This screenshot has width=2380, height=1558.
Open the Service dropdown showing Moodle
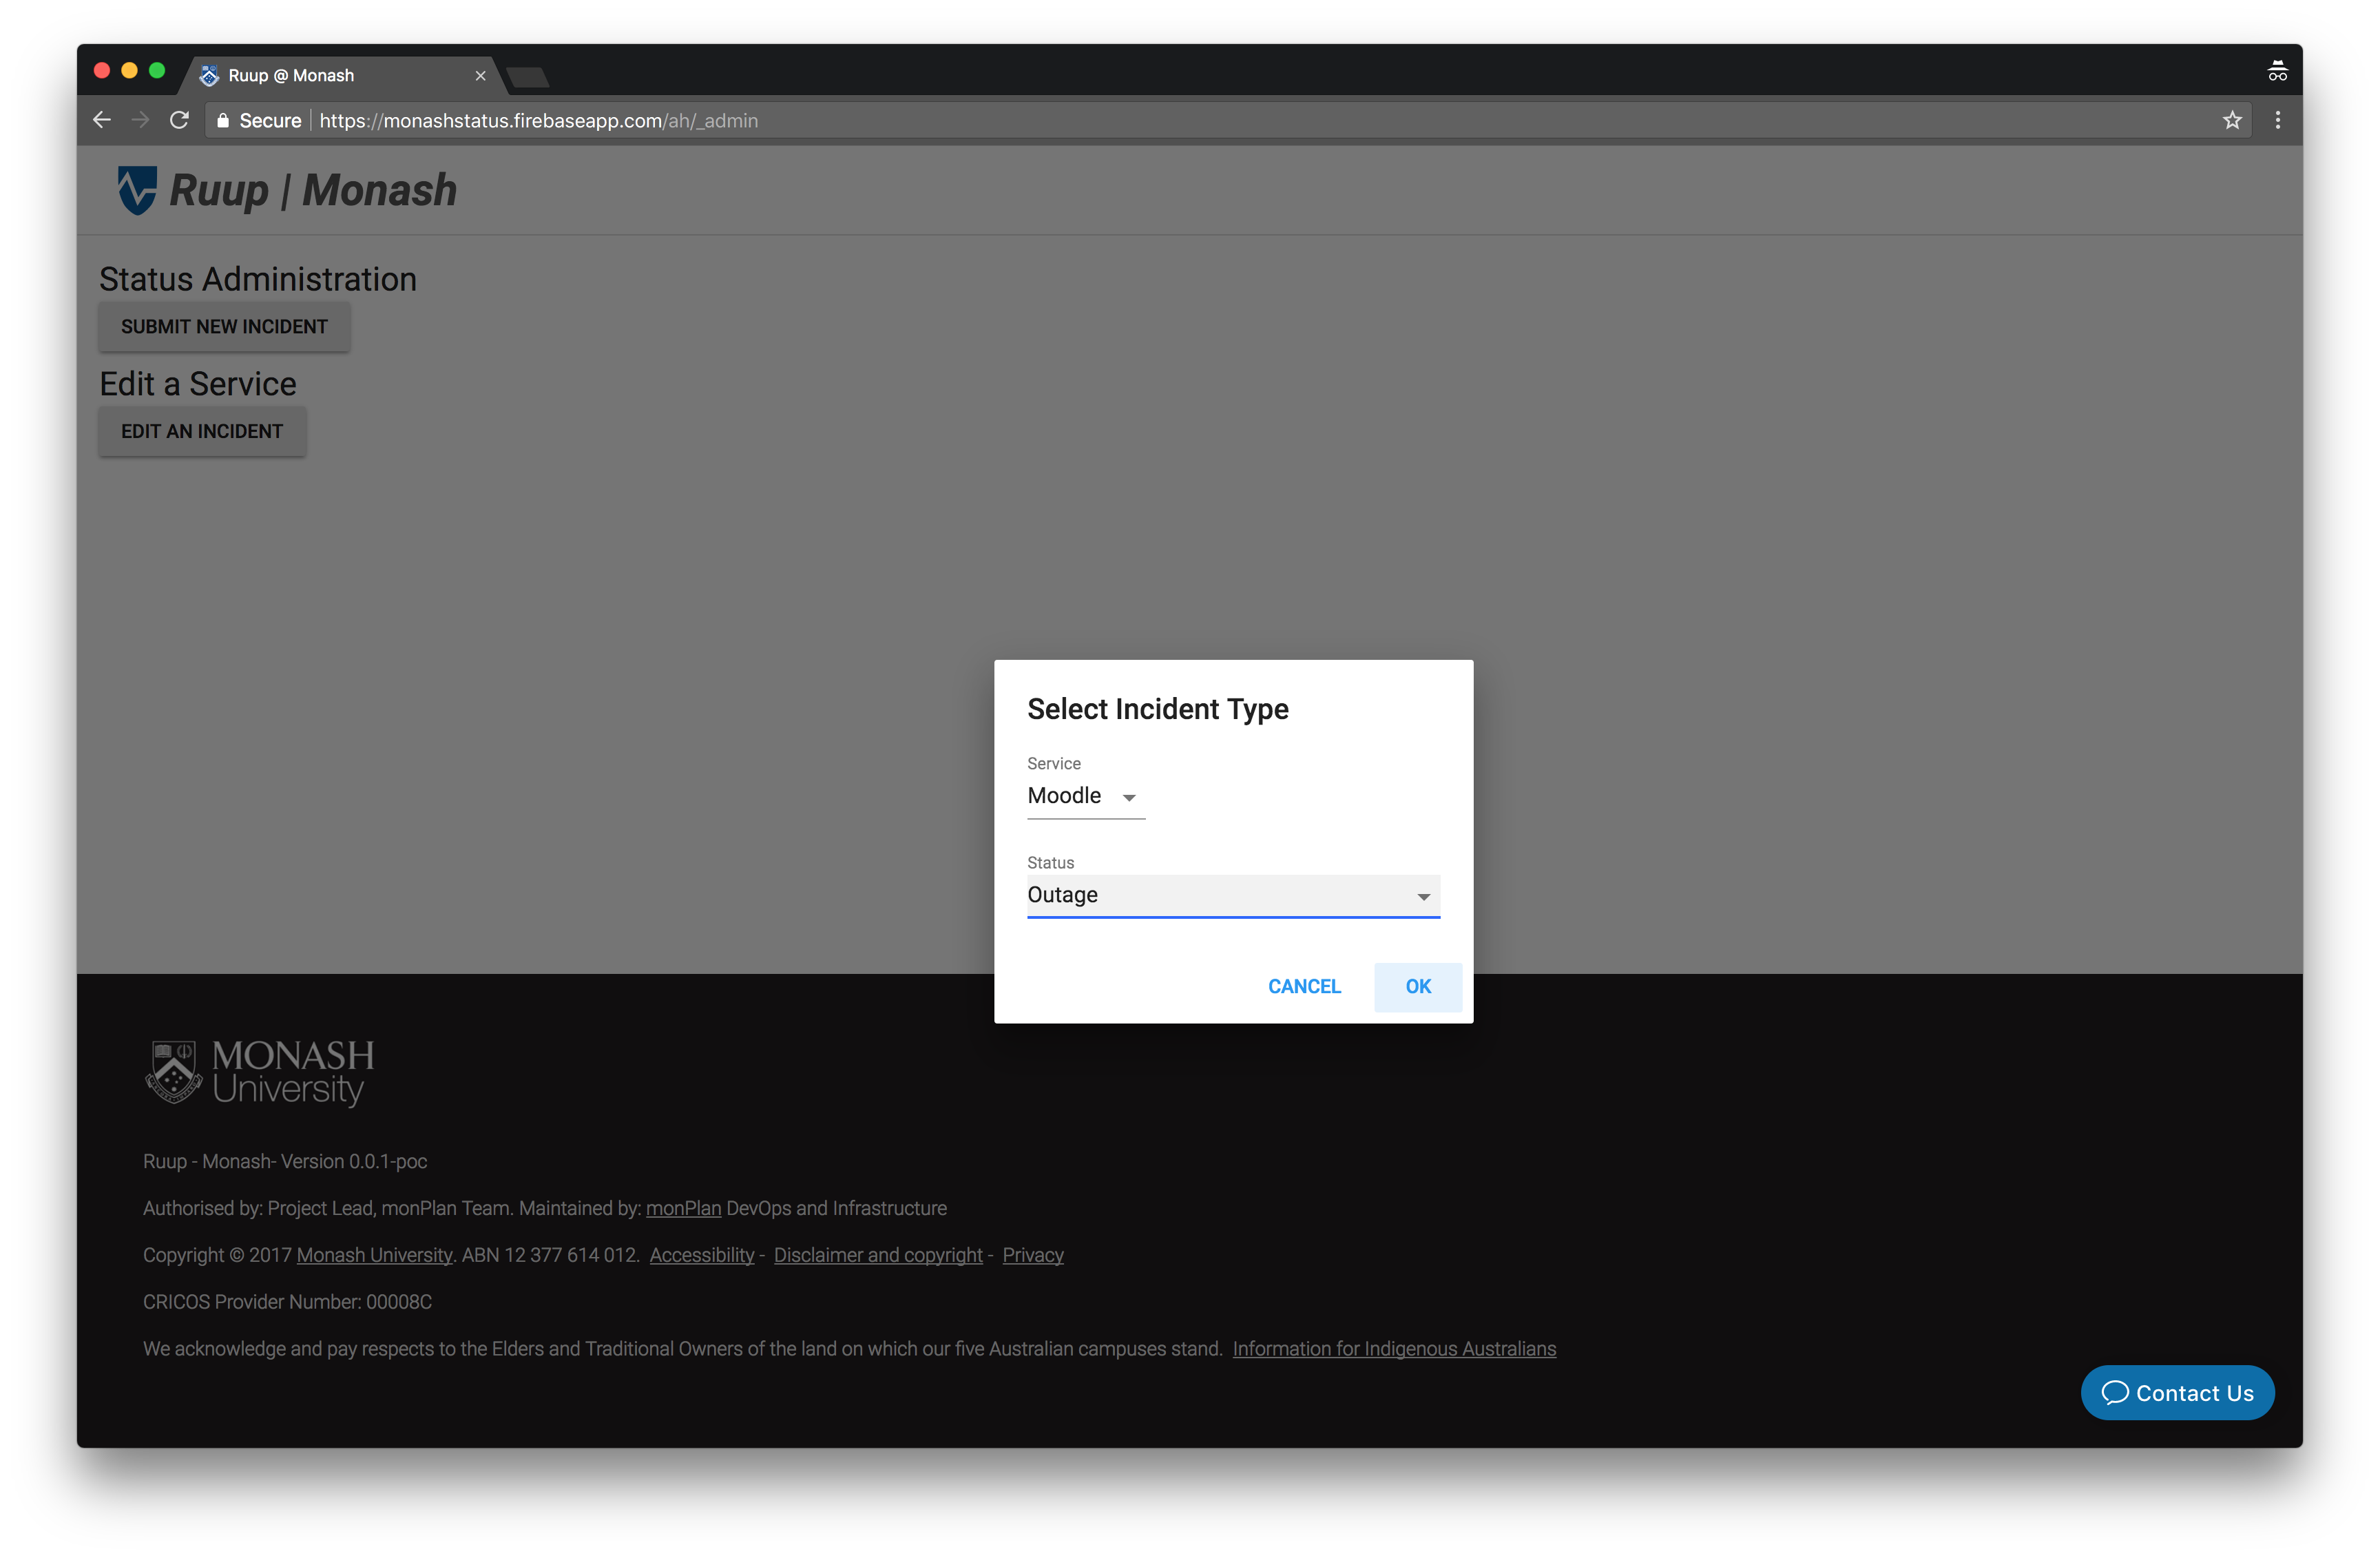(1084, 796)
